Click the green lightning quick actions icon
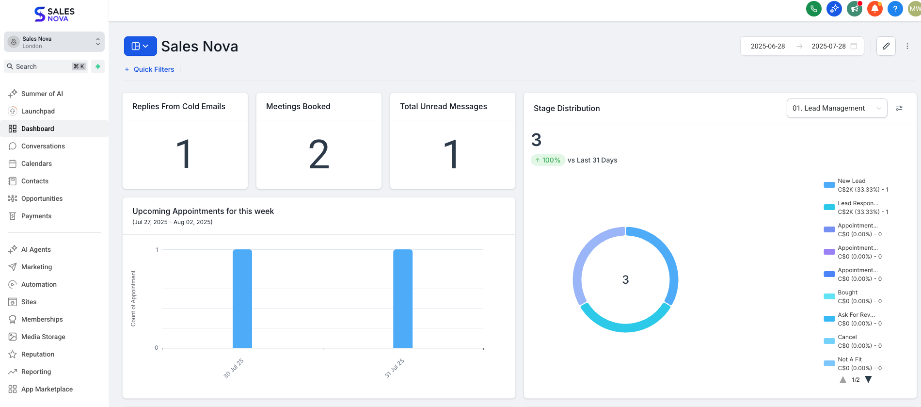 coord(98,66)
